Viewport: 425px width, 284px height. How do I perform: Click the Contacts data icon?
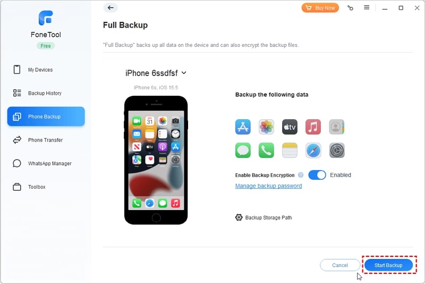[336, 127]
